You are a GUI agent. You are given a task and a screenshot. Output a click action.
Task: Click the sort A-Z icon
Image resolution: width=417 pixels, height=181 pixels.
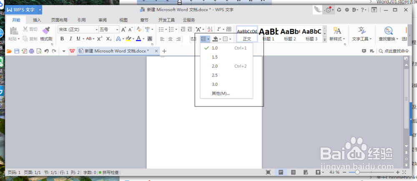(209, 29)
